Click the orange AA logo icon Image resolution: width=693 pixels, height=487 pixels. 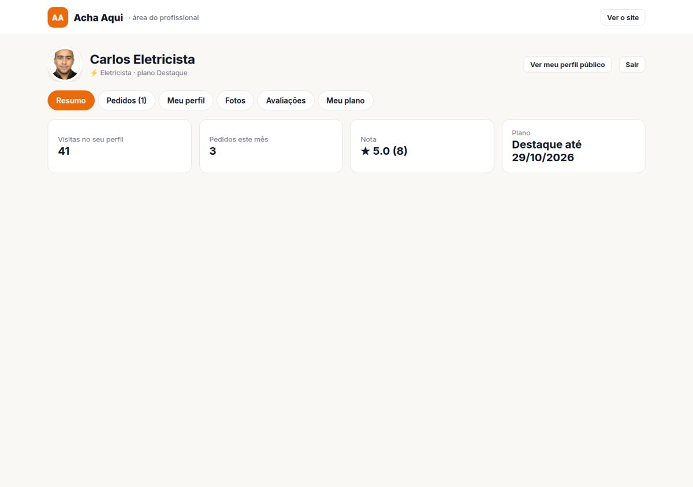click(58, 17)
